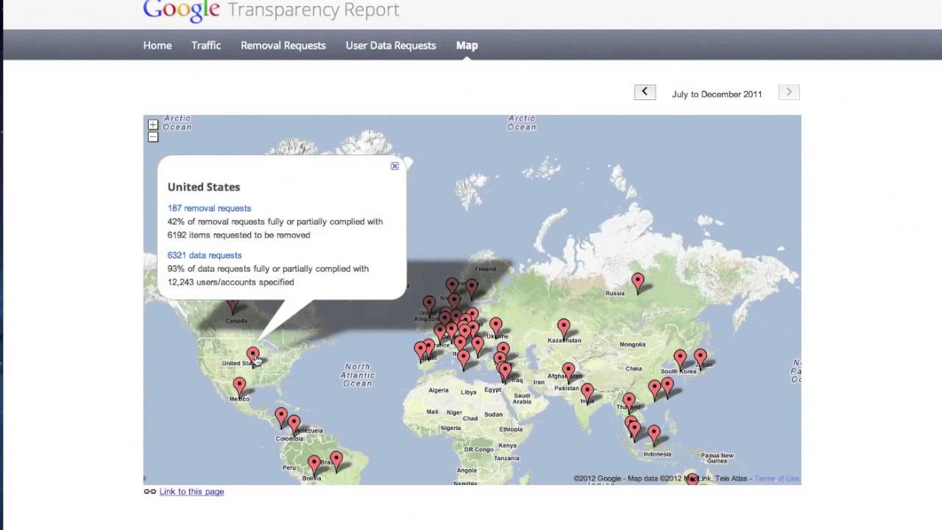Click the July to December 2011 label

tap(717, 94)
